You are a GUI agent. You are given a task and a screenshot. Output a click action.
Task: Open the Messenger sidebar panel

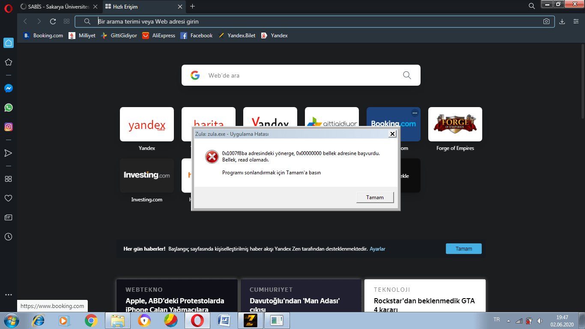point(8,88)
